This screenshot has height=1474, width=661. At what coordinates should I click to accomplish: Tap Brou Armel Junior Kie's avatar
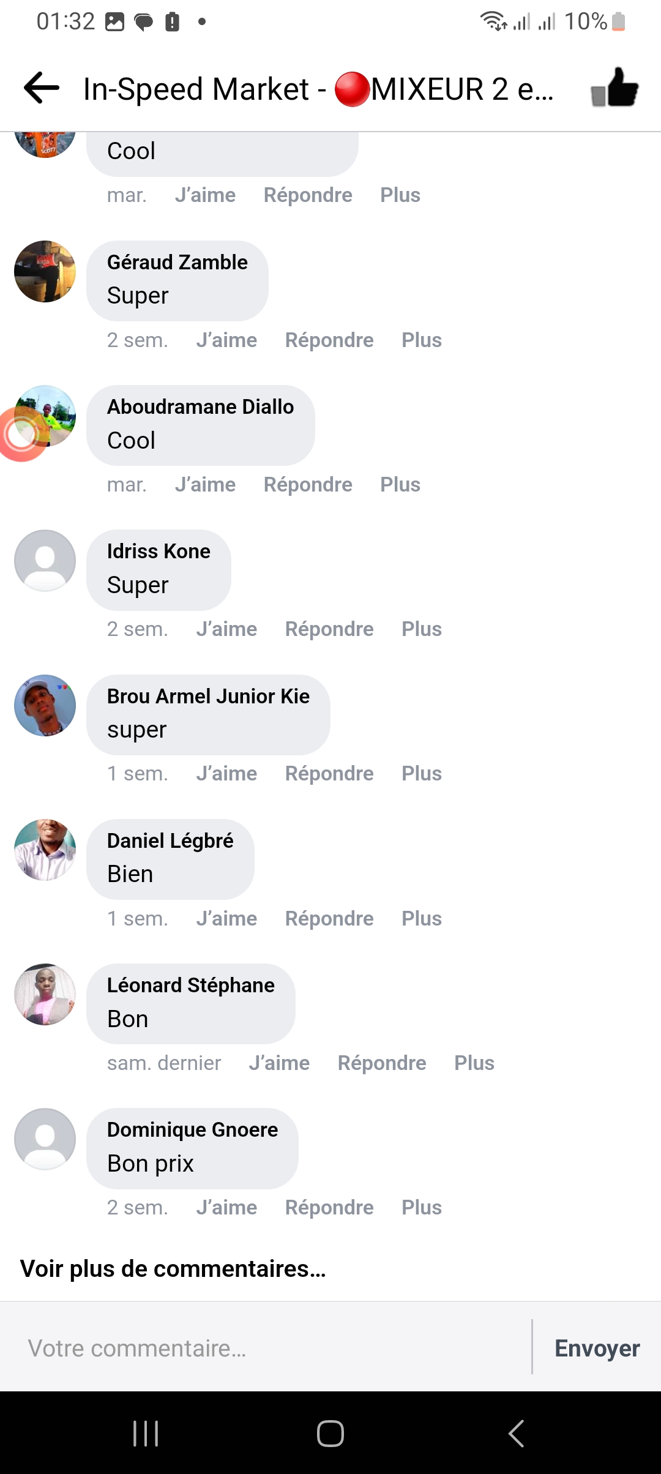tap(45, 705)
